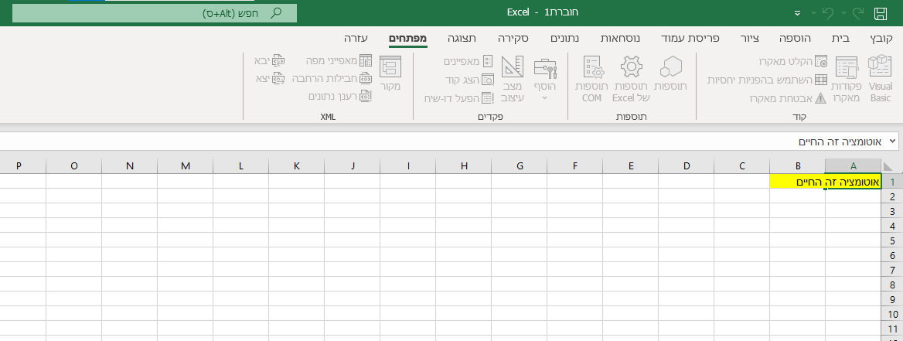Open the Customize Quick Access Toolbar dropdown

[x=797, y=14]
